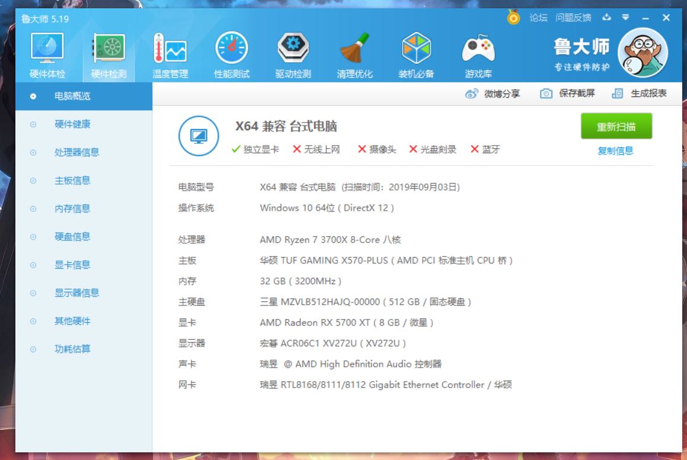Click the Weibo share icon
This screenshot has height=460, width=687.
(x=471, y=94)
